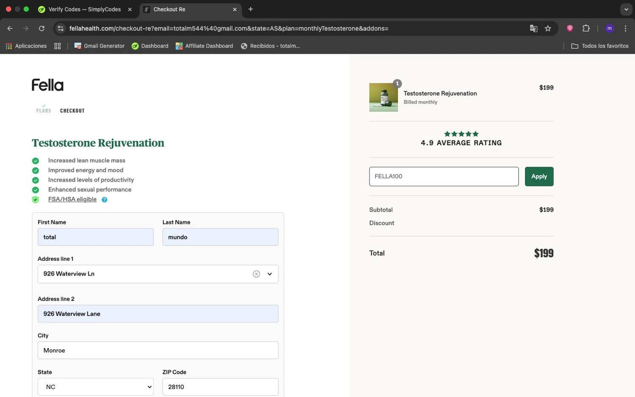Click the Enhanced sexual performance text

[x=90, y=190]
